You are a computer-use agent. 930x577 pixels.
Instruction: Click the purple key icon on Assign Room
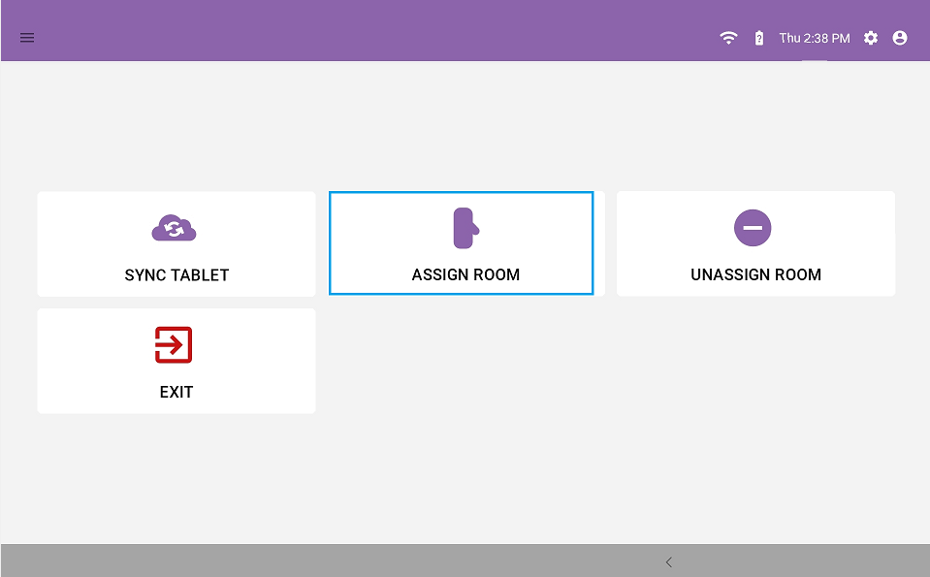(x=465, y=228)
